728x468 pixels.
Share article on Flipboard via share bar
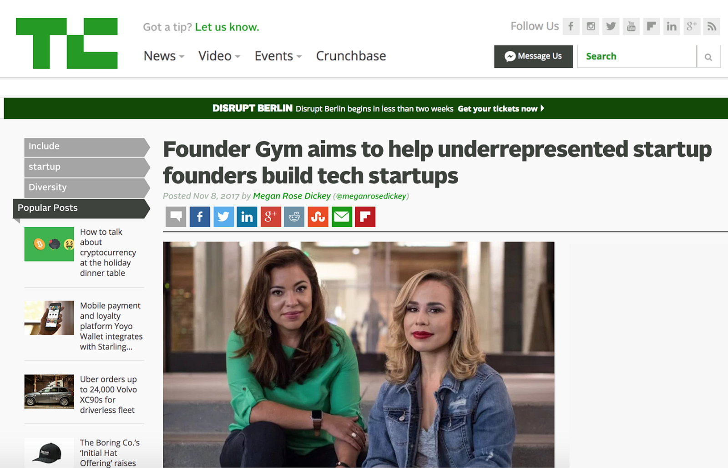pos(365,217)
